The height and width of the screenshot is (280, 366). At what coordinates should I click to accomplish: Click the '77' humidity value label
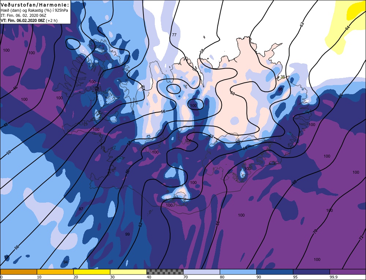tap(174, 35)
